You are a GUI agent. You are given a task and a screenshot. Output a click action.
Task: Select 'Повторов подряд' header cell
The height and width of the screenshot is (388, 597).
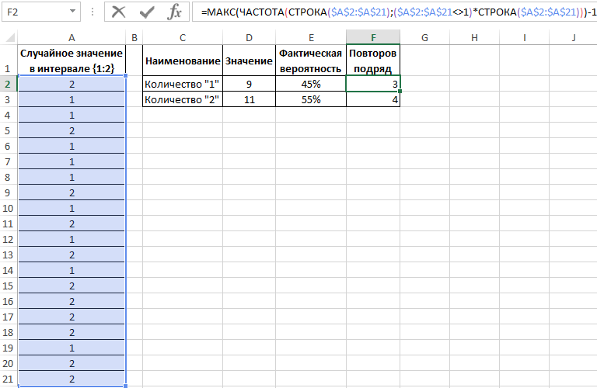tap(373, 61)
